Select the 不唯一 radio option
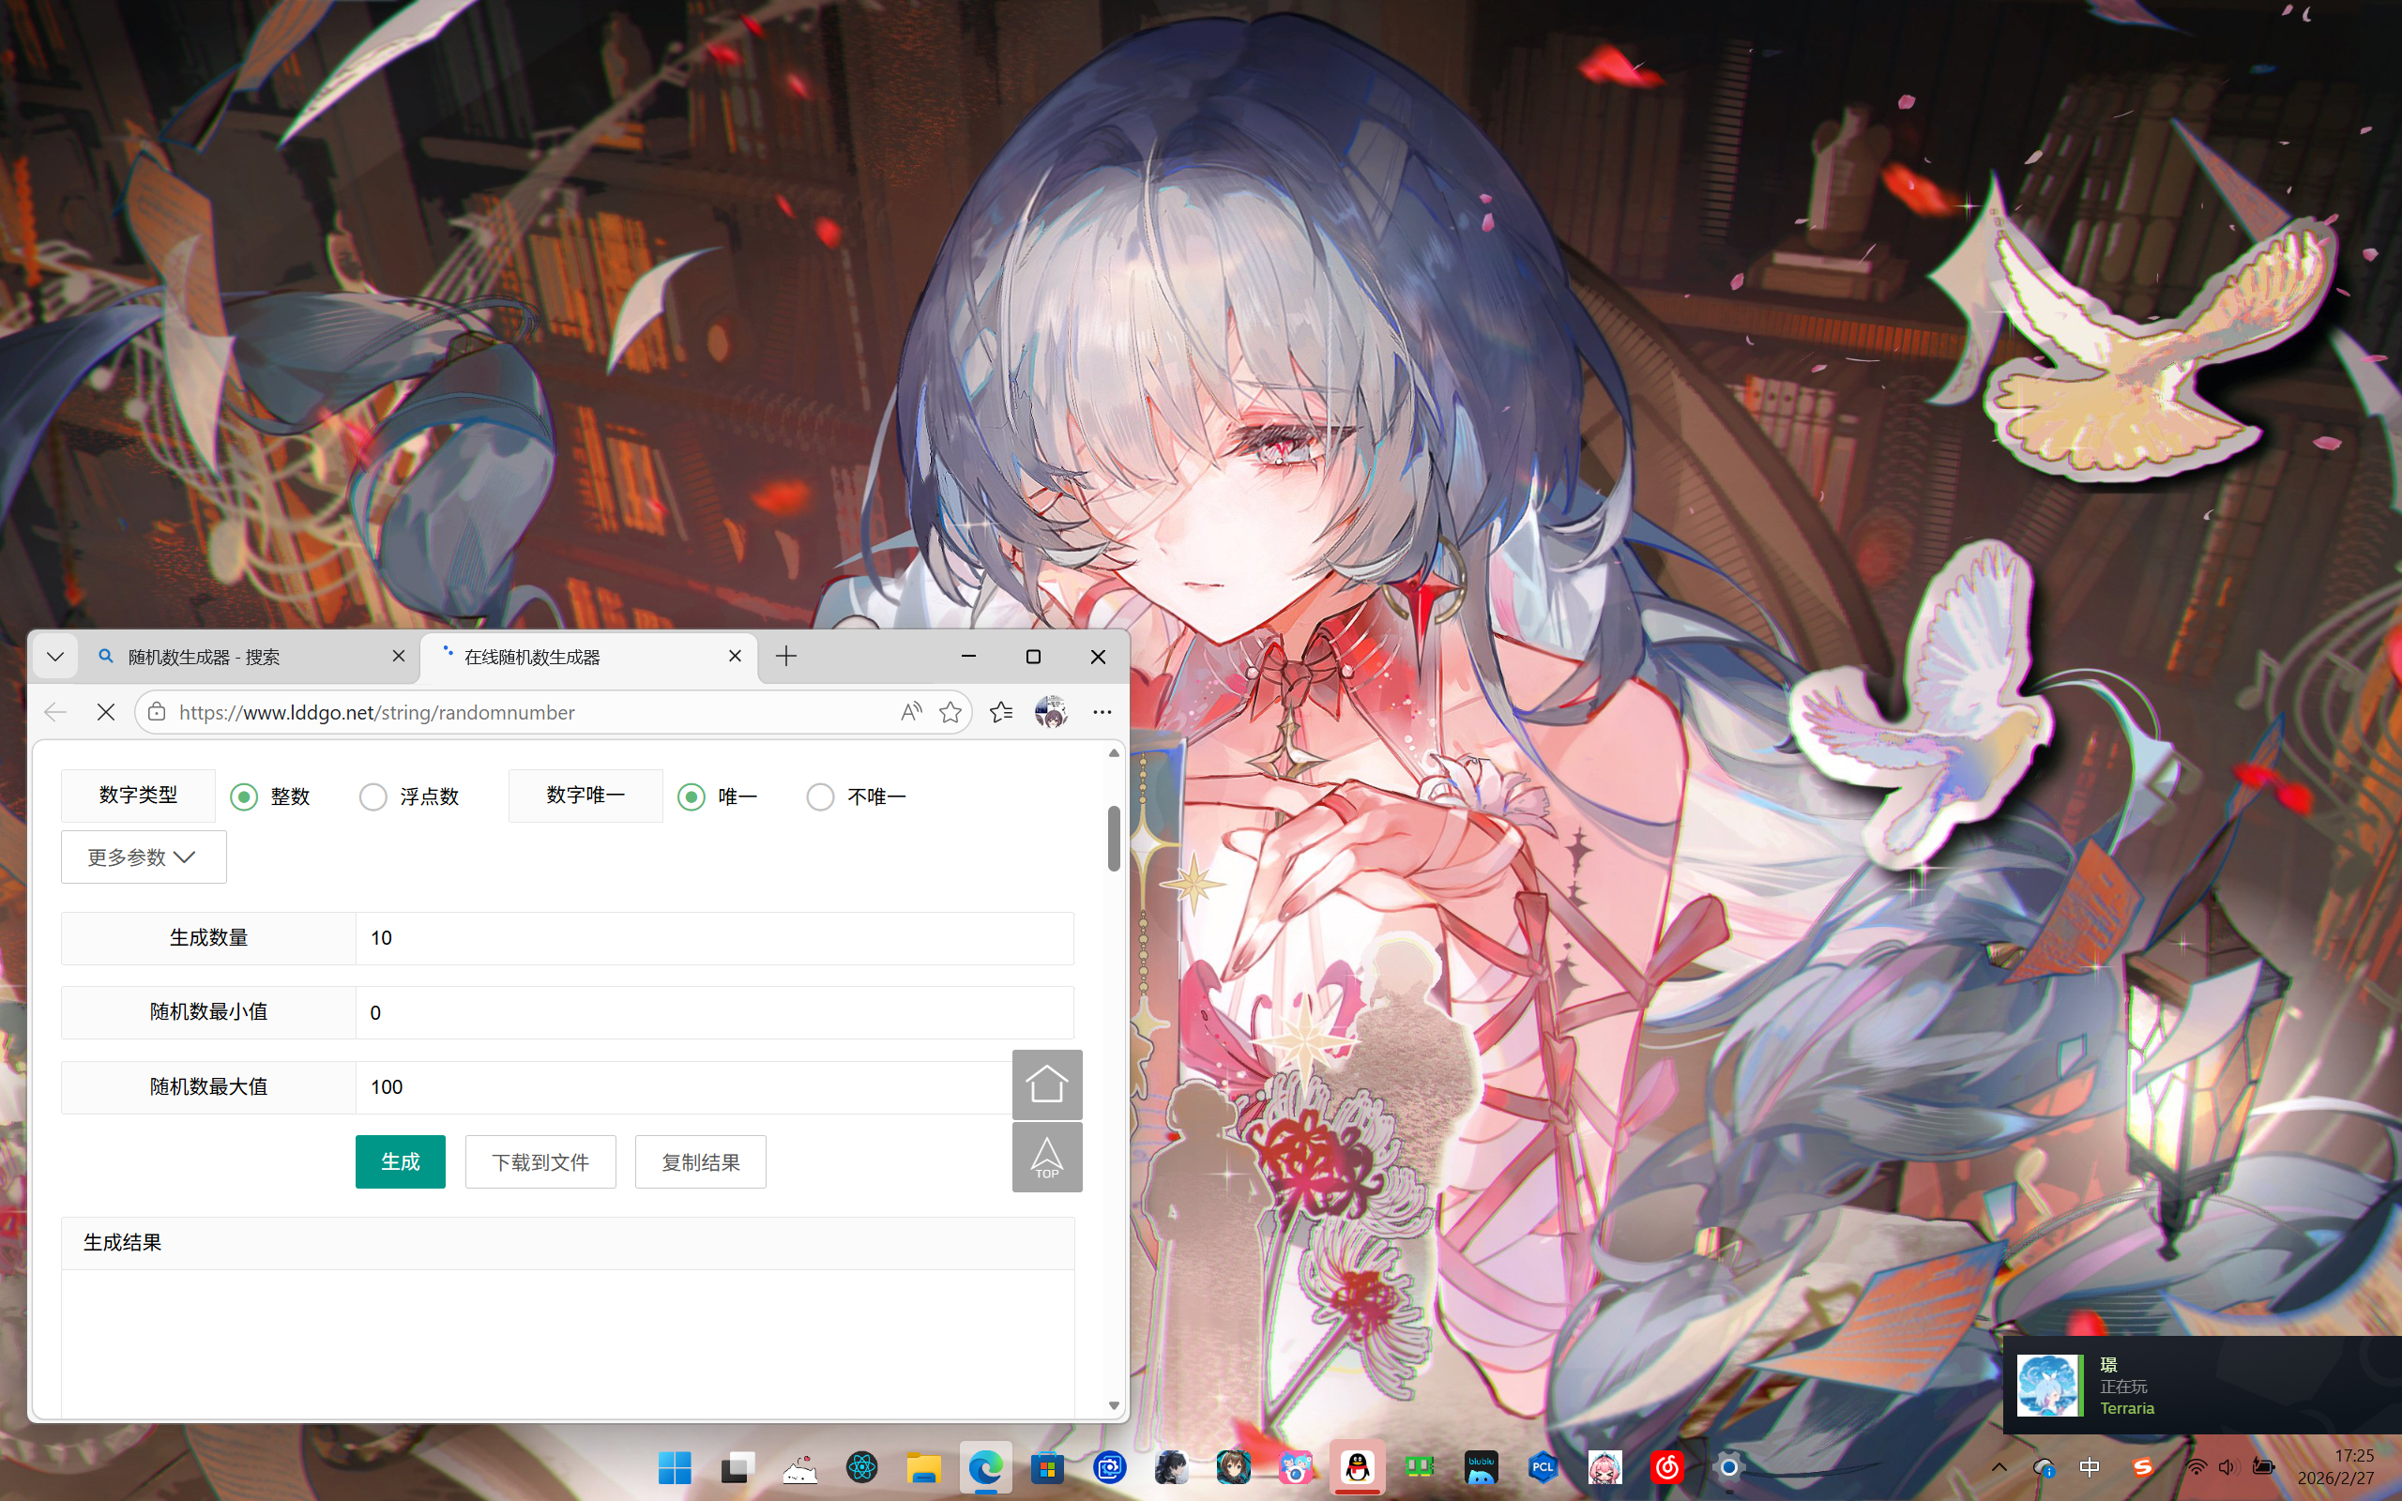This screenshot has height=1501, width=2402. click(820, 796)
